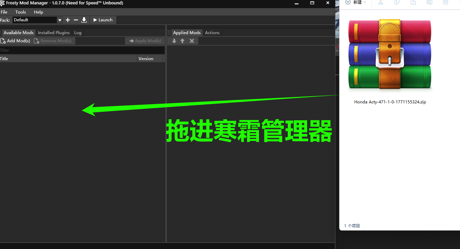Viewport: 460px width, 249px height.
Task: Open the Log tab
Action: (x=78, y=33)
